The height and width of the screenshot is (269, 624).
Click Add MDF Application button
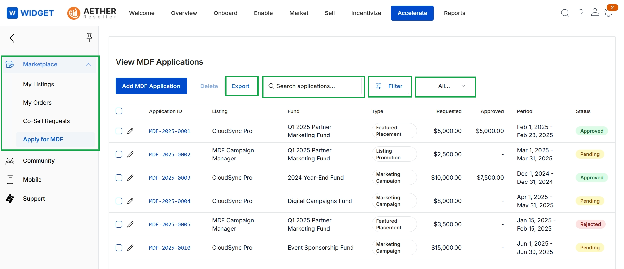(151, 86)
